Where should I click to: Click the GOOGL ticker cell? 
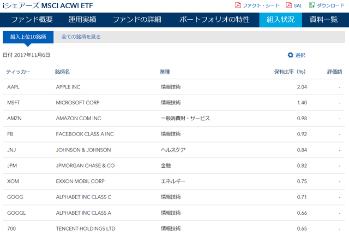pos(16,213)
